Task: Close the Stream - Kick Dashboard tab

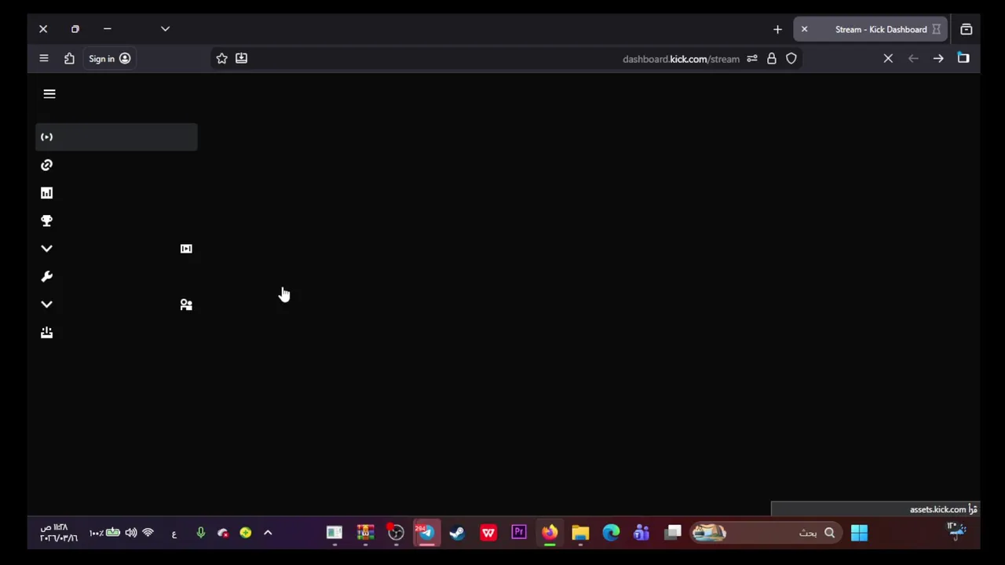Action: pyautogui.click(x=804, y=30)
